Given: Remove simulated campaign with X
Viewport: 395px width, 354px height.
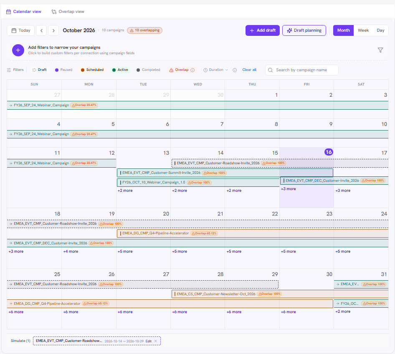Looking at the screenshot, I should tap(156, 341).
